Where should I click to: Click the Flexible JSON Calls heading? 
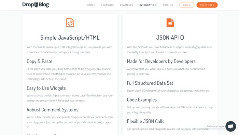pos(145,121)
